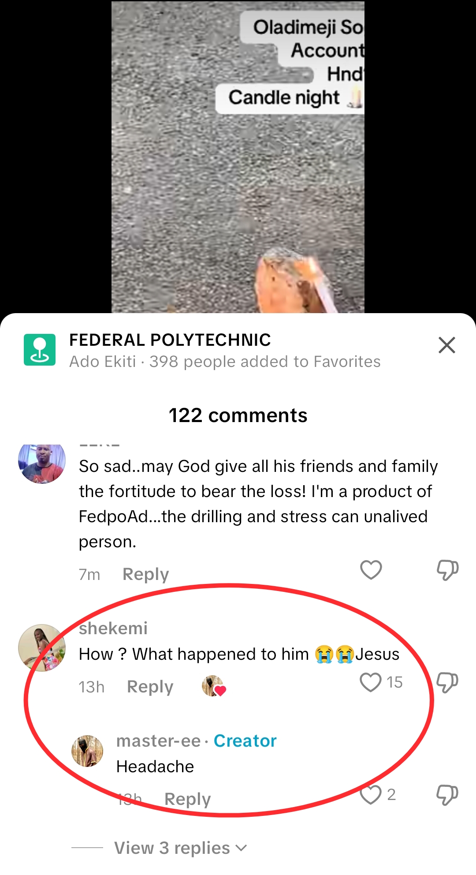
Task: Tap the green location pin icon
Action: pyautogui.click(x=40, y=350)
